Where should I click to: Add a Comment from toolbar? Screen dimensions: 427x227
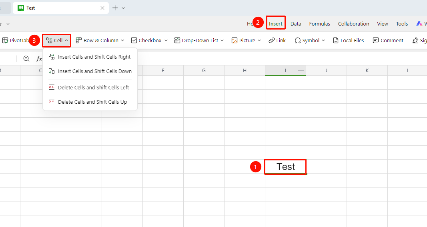pyautogui.click(x=388, y=40)
